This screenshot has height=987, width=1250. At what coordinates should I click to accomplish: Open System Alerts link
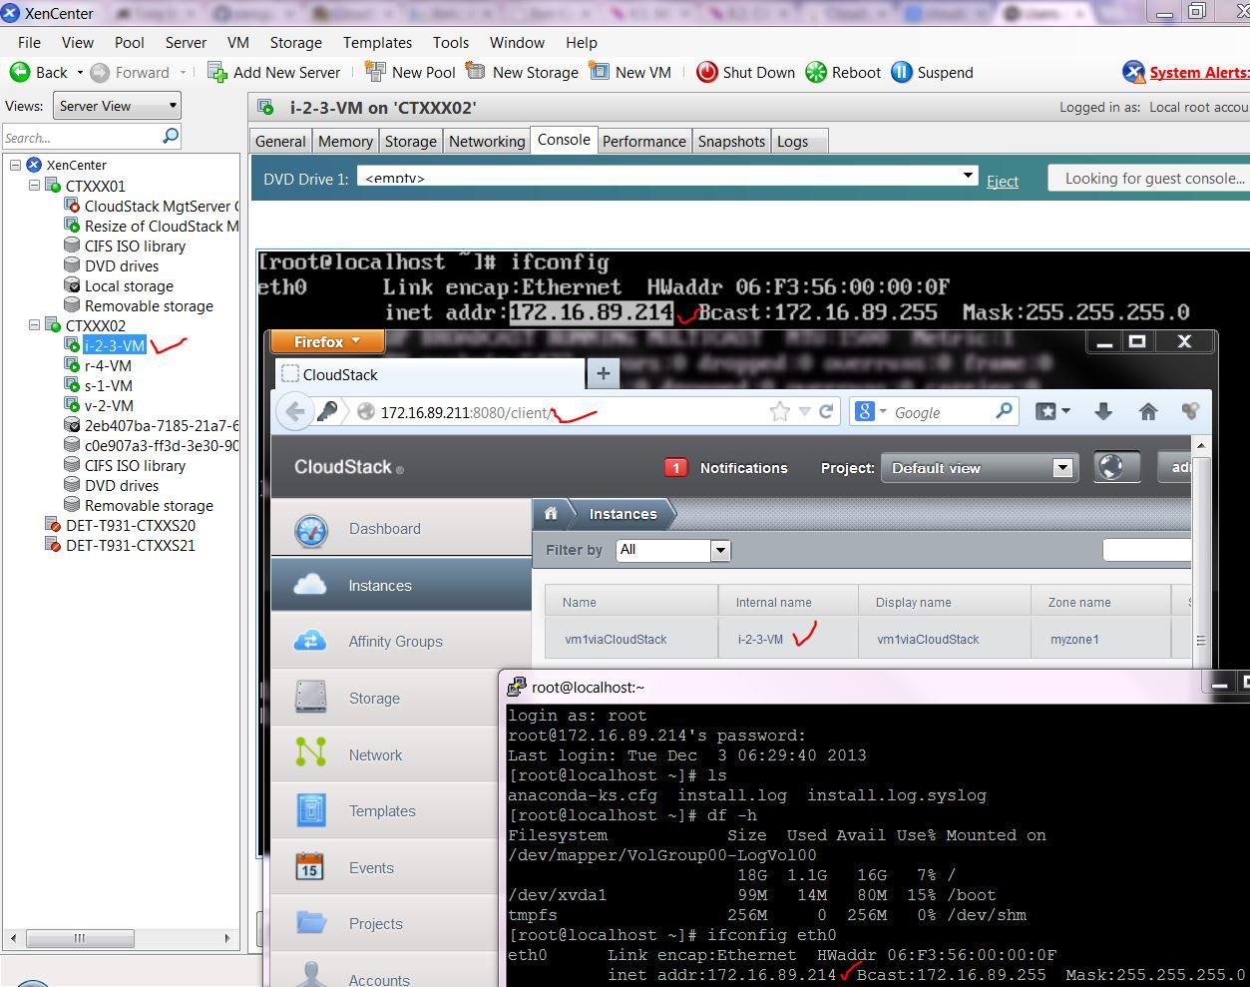pos(1198,72)
